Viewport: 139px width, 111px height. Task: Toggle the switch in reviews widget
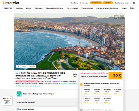(7, 103)
